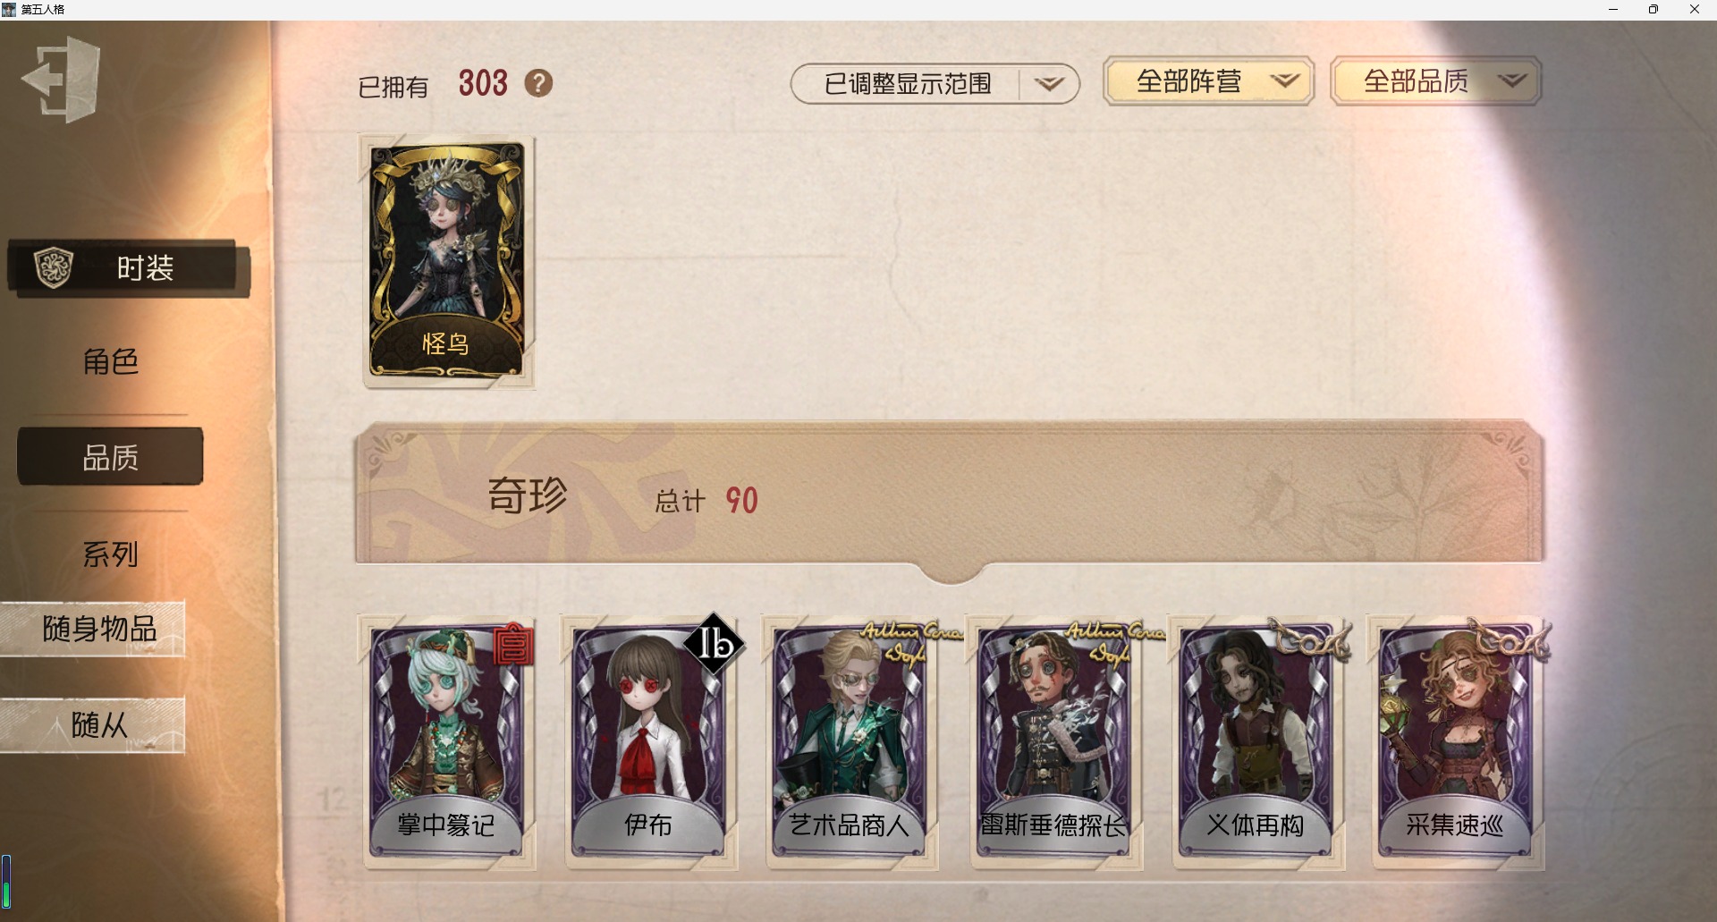Screen dimensions: 1717x922
Task: Select the 伊布 costume card
Action: coord(649,741)
